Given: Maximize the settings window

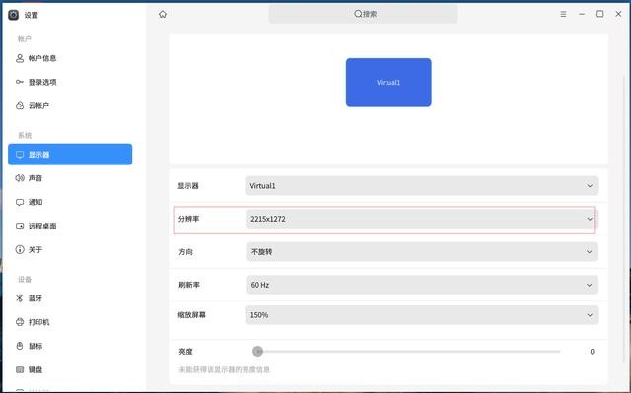Looking at the screenshot, I should coord(600,14).
